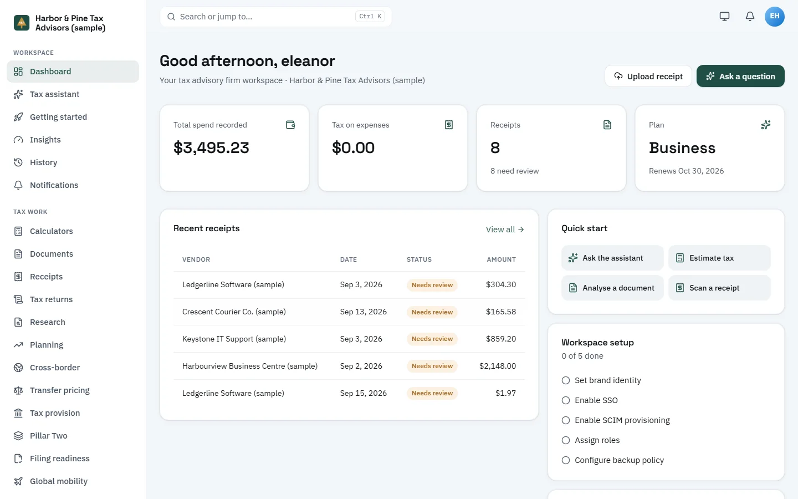The image size is (798, 499).
Task: Go to Notifications in the sidebar
Action: point(73,185)
